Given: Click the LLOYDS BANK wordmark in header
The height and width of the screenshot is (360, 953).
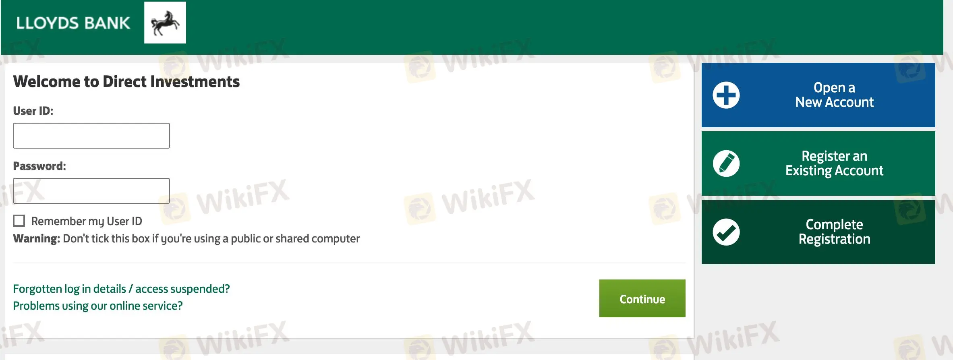Looking at the screenshot, I should [x=73, y=23].
